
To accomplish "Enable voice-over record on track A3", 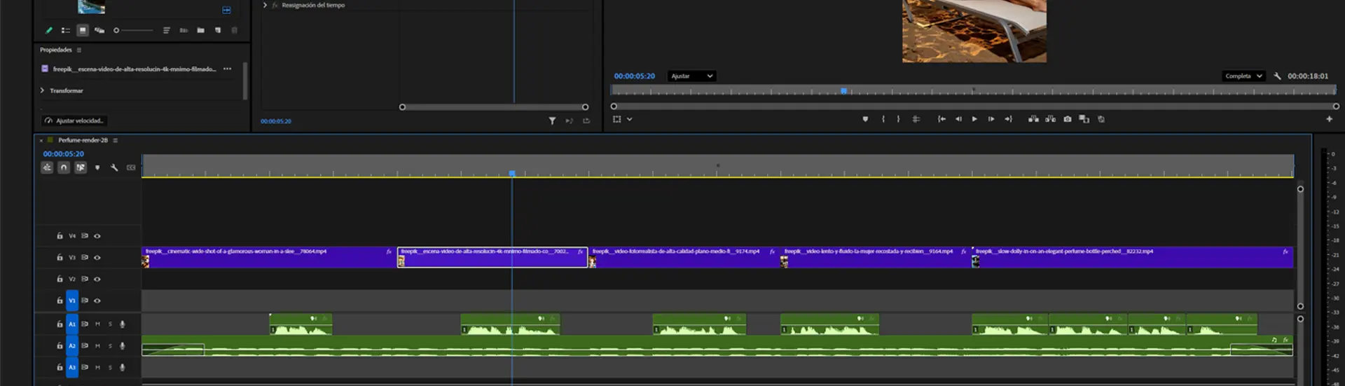I will 123,367.
